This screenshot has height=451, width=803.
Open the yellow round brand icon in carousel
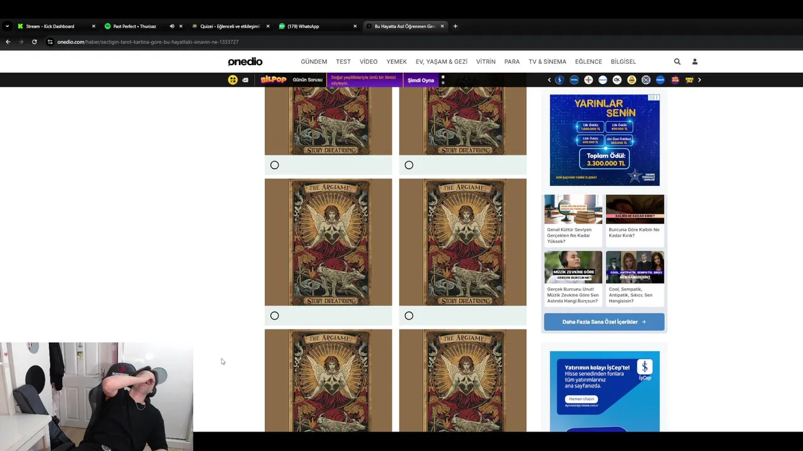pyautogui.click(x=632, y=80)
